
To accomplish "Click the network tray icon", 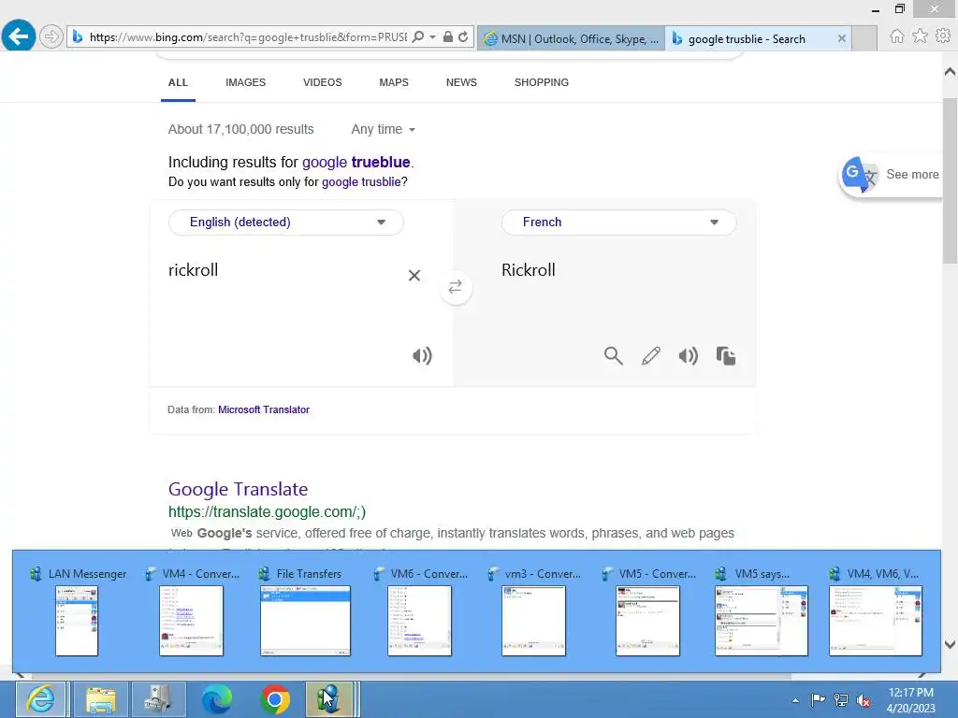I will (x=841, y=700).
